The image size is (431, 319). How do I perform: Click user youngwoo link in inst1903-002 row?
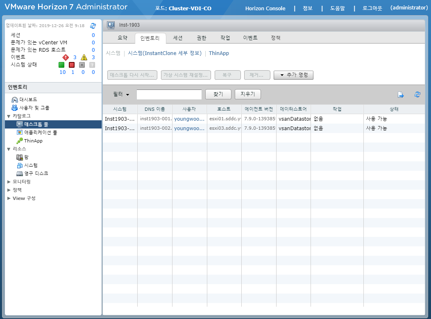pyautogui.click(x=189, y=129)
